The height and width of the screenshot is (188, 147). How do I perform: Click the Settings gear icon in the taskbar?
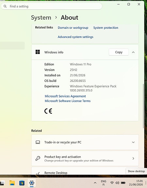(32, 183)
